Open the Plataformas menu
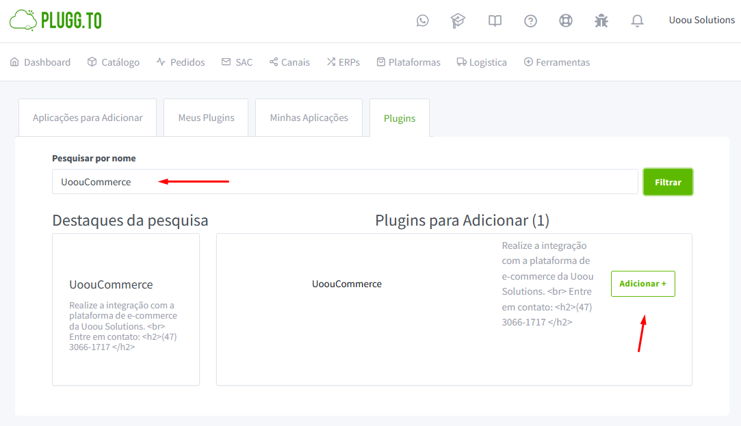The height and width of the screenshot is (426, 741). (x=408, y=62)
